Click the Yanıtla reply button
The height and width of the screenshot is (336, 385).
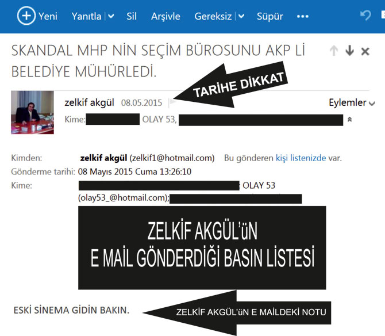click(86, 17)
